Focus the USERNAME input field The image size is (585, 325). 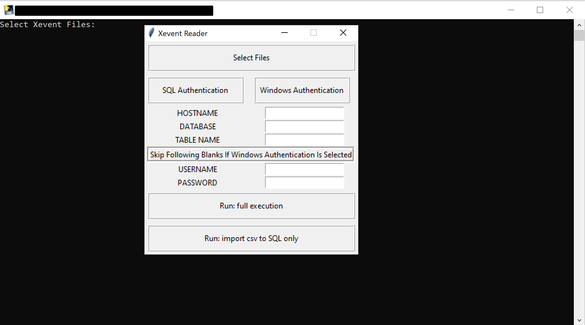(x=304, y=169)
